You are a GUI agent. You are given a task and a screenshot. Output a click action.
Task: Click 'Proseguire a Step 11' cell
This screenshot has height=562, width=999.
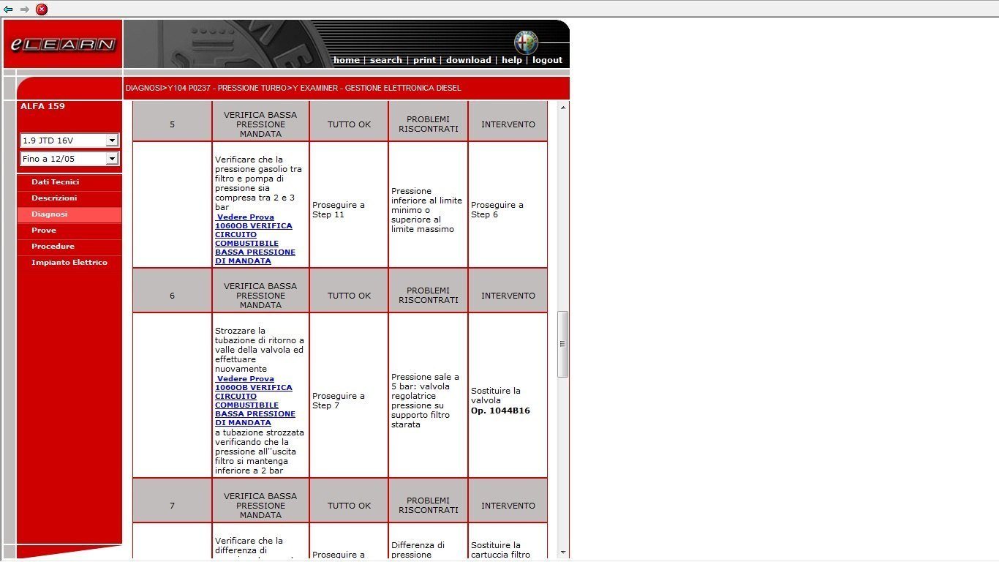[349, 205]
